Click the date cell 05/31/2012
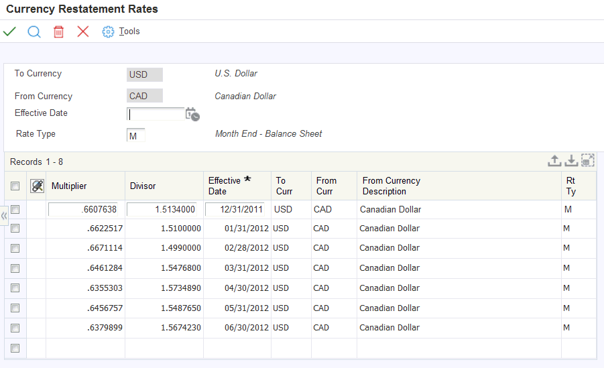 pyautogui.click(x=247, y=308)
